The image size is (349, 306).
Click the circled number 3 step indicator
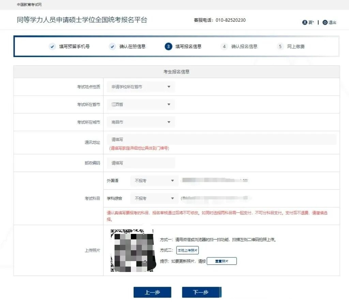(168, 47)
